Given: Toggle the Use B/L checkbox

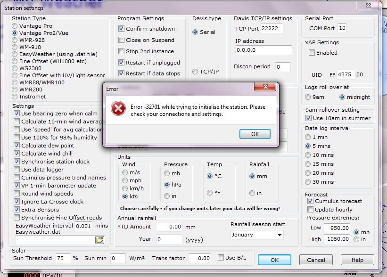Looking at the screenshot, I should coord(221,258).
